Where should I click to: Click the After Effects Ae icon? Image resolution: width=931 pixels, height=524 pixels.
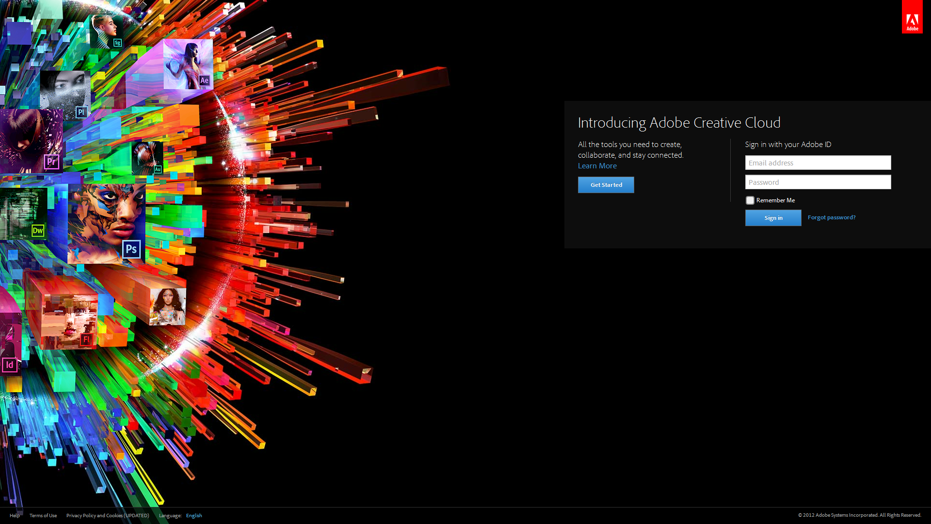[x=204, y=81]
